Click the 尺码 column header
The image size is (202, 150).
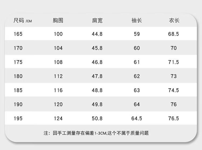tap(19, 21)
